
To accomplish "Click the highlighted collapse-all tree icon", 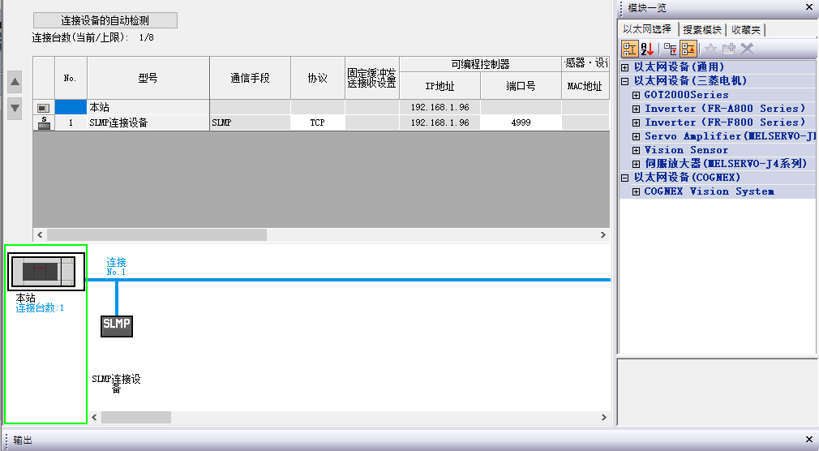I will pos(688,49).
